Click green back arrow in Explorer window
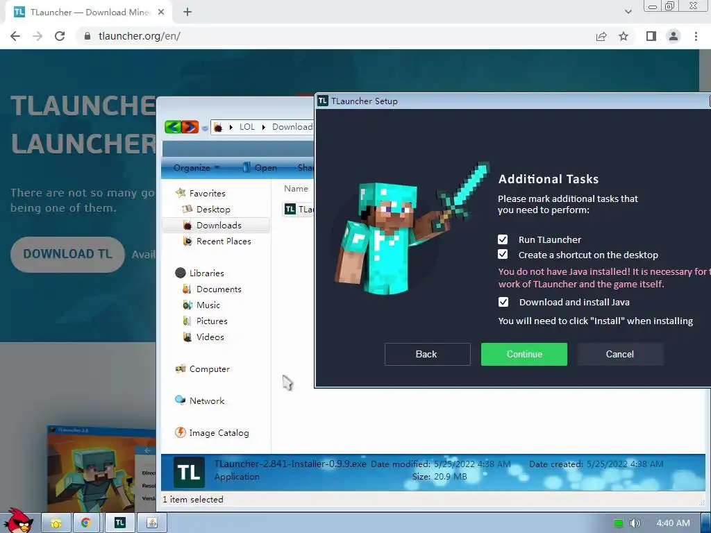This screenshot has height=533, width=711. coord(173,127)
